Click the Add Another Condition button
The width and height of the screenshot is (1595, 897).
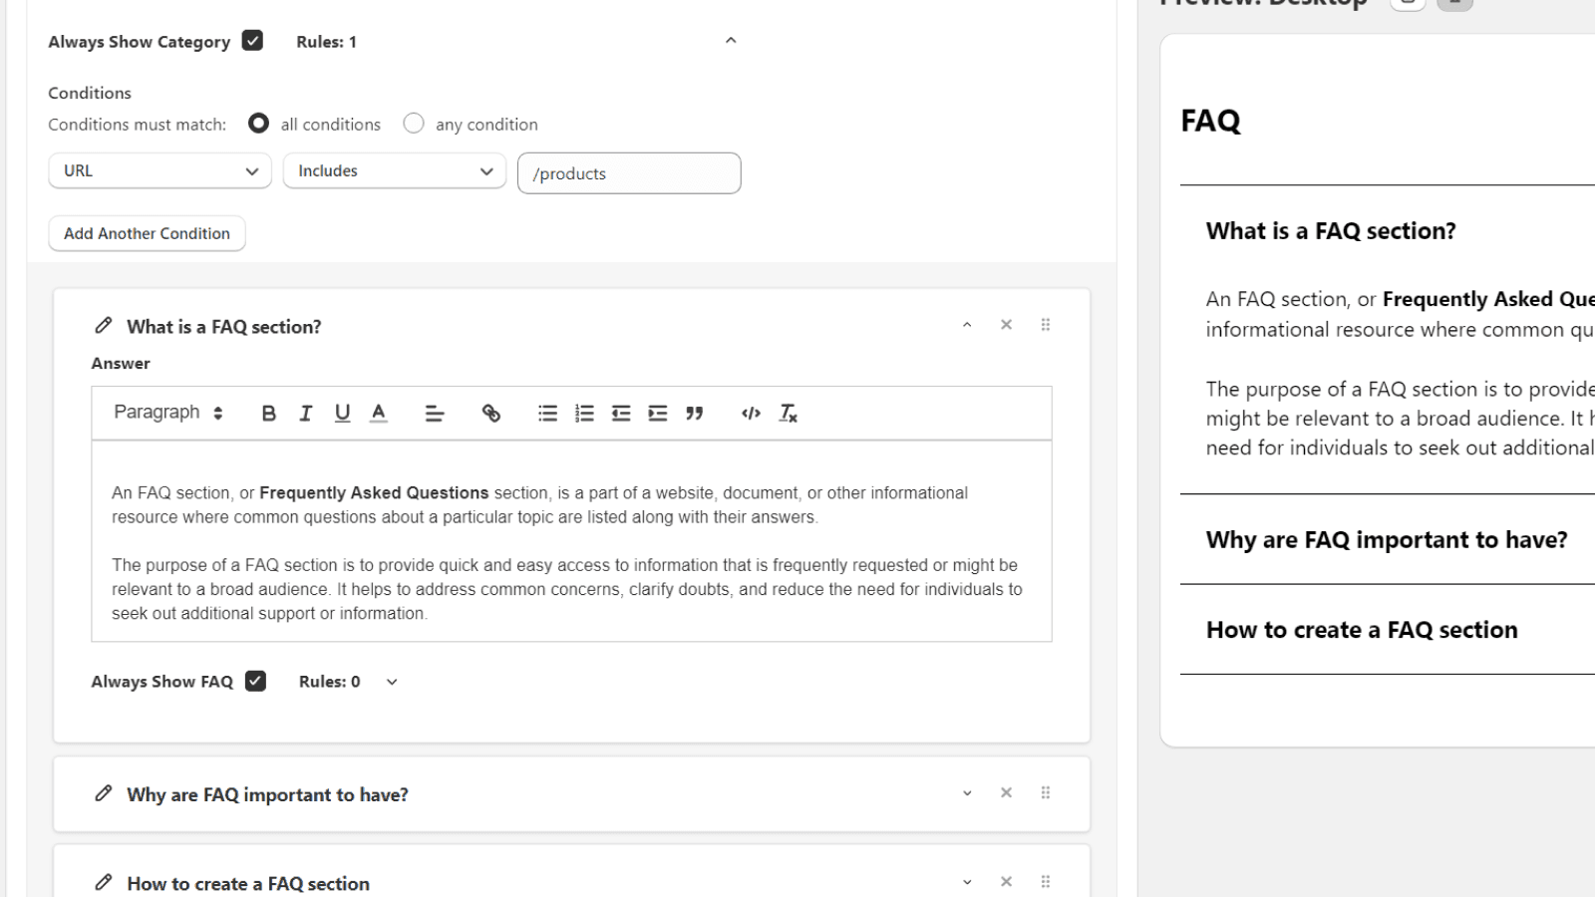147,233
